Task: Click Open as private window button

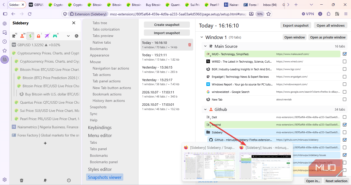Action: (328, 37)
